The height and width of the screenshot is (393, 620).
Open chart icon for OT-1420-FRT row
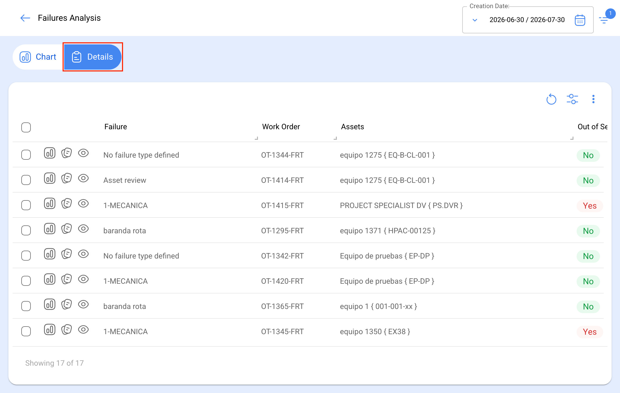coord(50,279)
